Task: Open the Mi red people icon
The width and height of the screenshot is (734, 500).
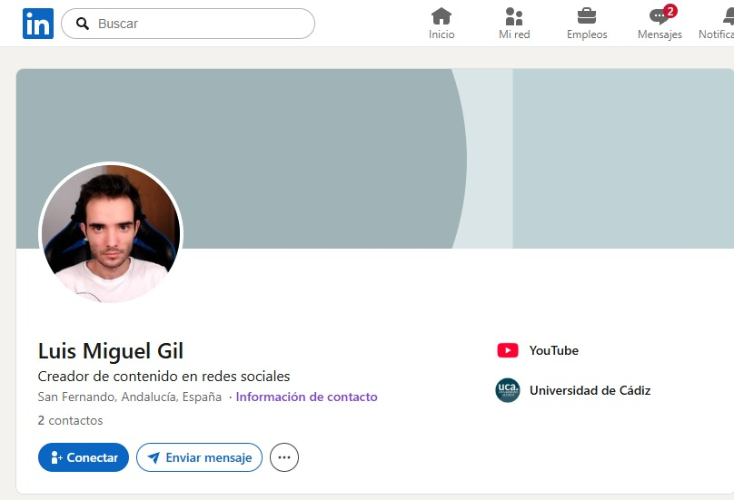Action: (x=514, y=16)
